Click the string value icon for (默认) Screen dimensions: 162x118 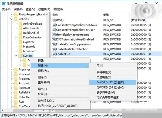(x=53, y=20)
